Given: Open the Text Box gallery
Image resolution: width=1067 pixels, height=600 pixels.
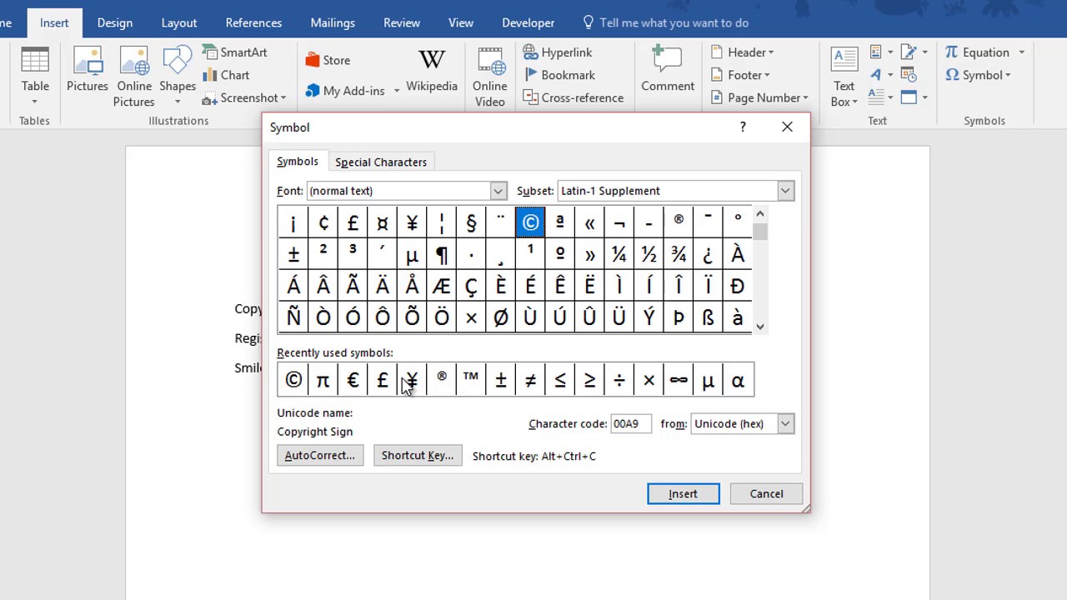Looking at the screenshot, I should coord(844,77).
